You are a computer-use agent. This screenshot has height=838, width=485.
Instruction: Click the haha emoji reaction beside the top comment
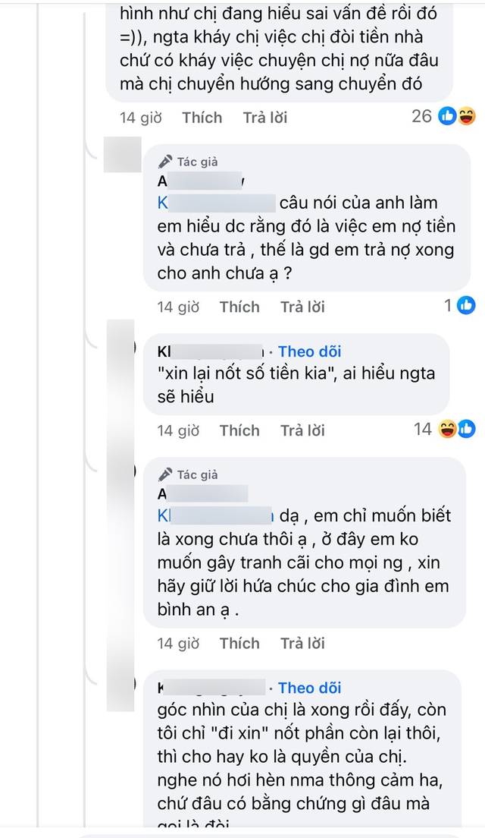pos(465,115)
